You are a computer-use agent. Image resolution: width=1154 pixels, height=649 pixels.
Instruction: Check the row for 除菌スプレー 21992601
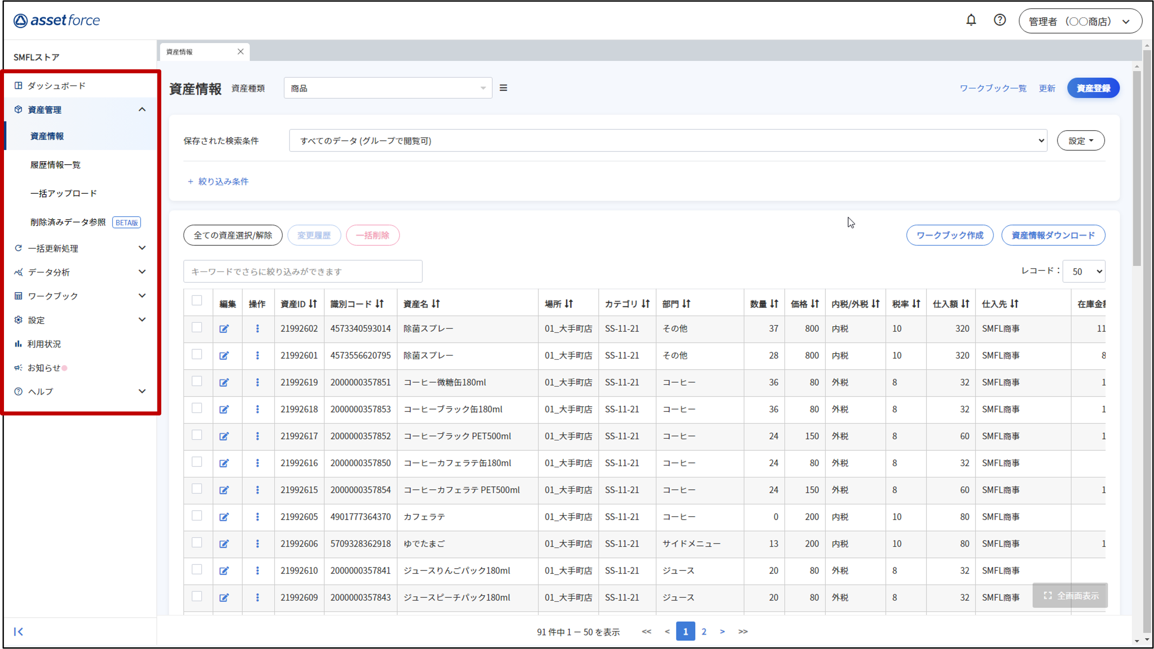click(x=197, y=355)
